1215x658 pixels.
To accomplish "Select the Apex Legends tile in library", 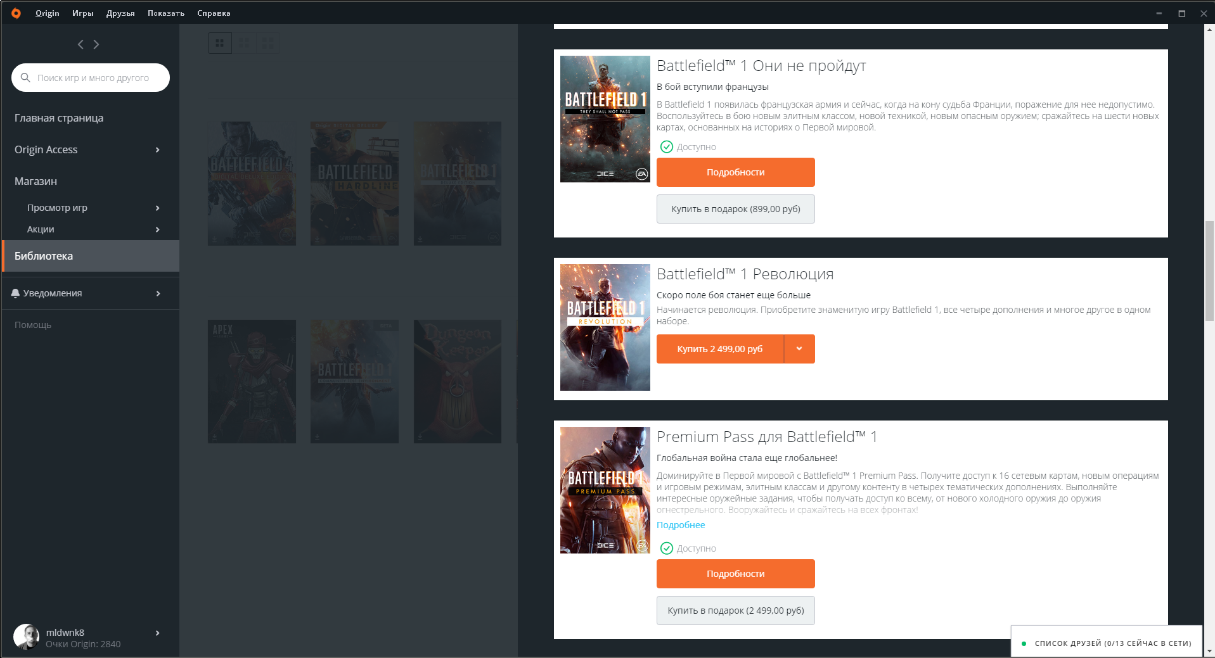I will tap(252, 381).
